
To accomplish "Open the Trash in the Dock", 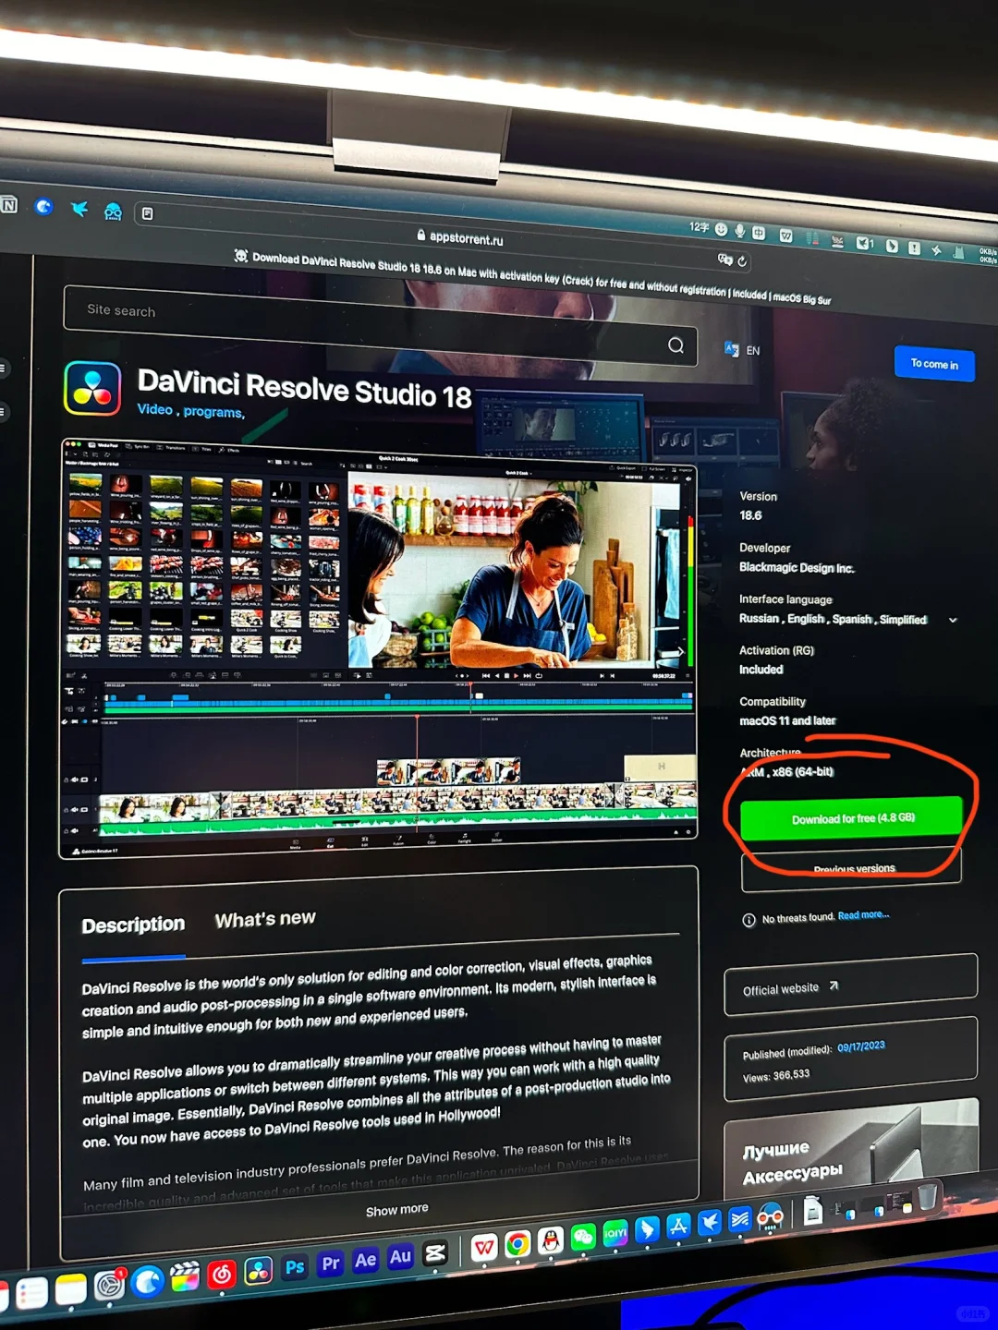I will coord(927,1198).
